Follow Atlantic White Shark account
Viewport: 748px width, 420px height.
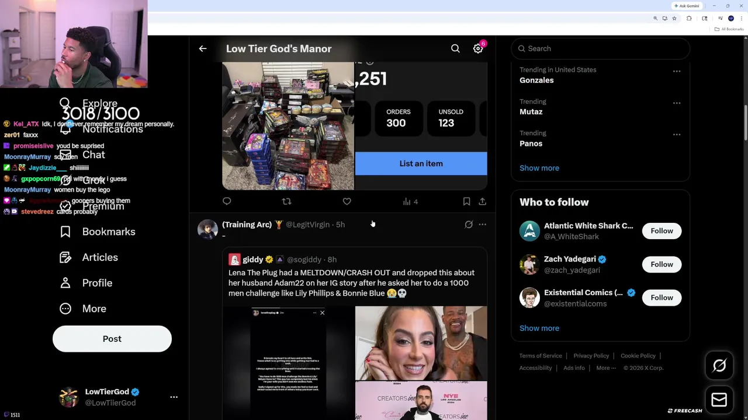(662, 231)
